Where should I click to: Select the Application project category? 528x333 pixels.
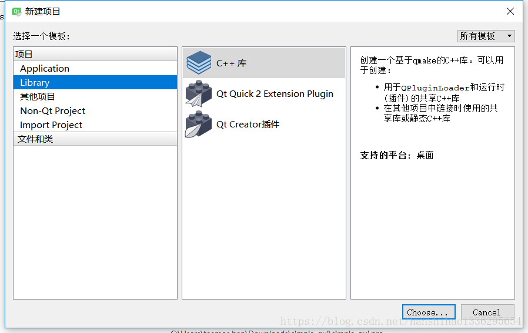[x=95, y=68]
